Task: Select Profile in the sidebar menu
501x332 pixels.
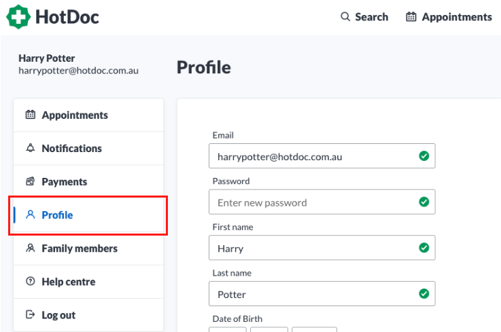Action: [x=88, y=215]
